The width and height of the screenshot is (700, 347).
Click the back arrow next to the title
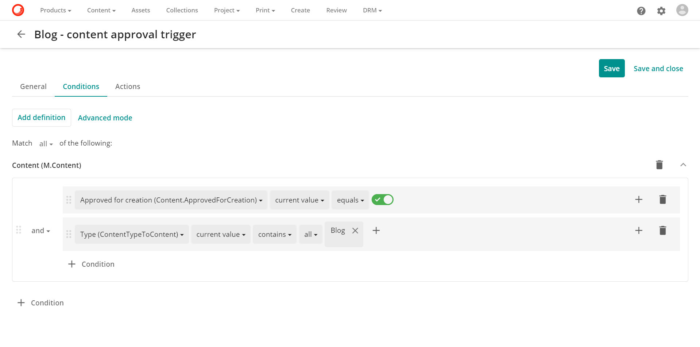21,34
